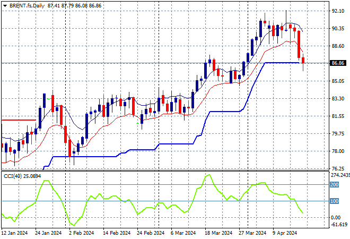Click the 85.05 price axis label
This screenshot has height=239, width=350.
[x=338, y=81]
